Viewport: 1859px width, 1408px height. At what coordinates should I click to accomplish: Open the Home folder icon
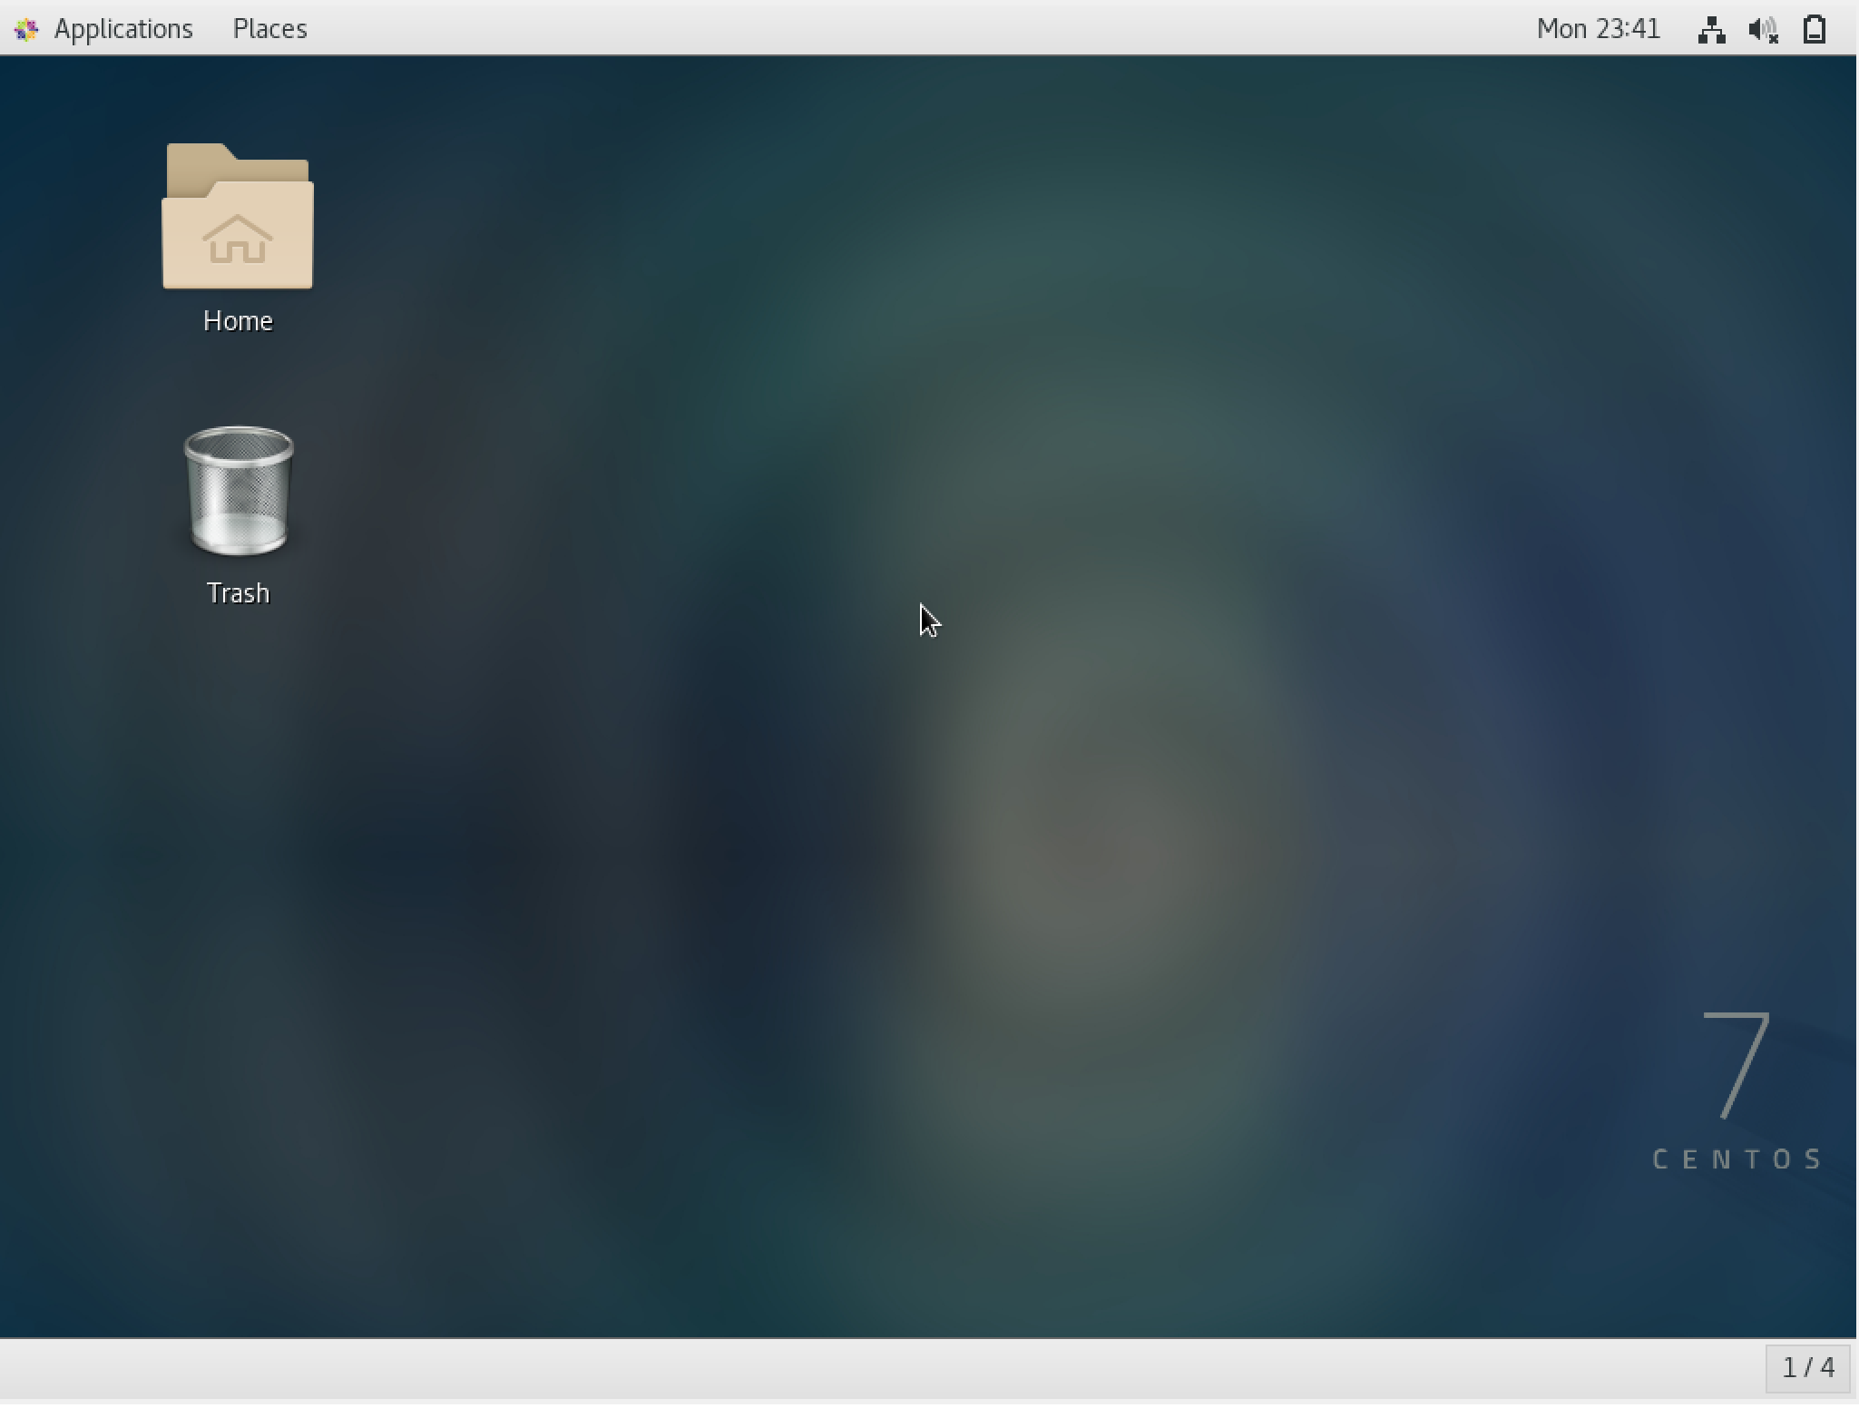pos(238,218)
